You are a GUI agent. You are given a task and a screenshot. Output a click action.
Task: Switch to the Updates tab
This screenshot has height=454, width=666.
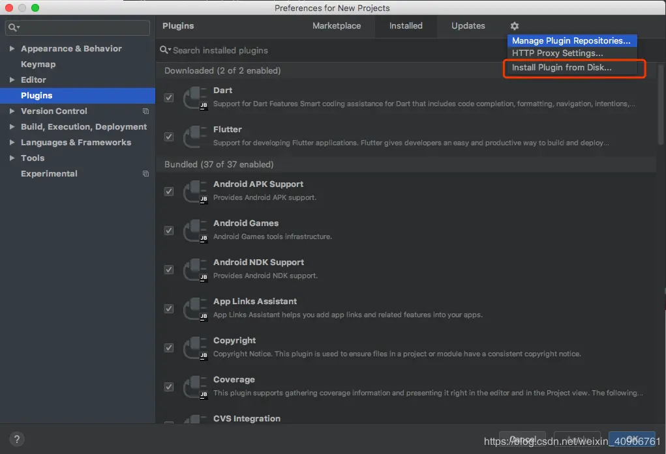click(468, 26)
